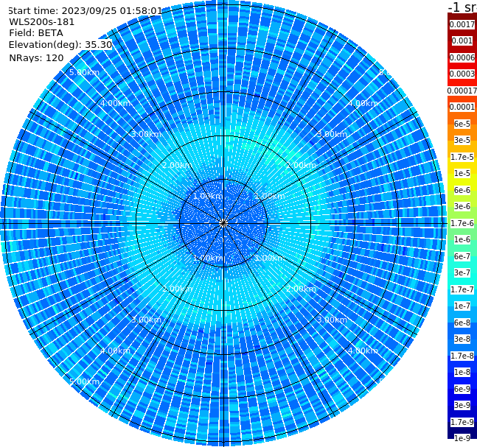Choose the 3e-5 colorbar label

462,140
